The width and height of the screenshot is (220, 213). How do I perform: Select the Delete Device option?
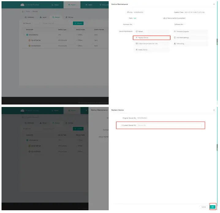tap(152, 50)
